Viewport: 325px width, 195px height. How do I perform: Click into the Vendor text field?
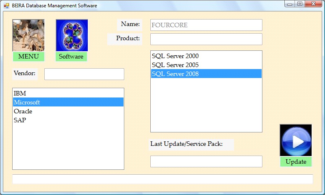pos(84,74)
